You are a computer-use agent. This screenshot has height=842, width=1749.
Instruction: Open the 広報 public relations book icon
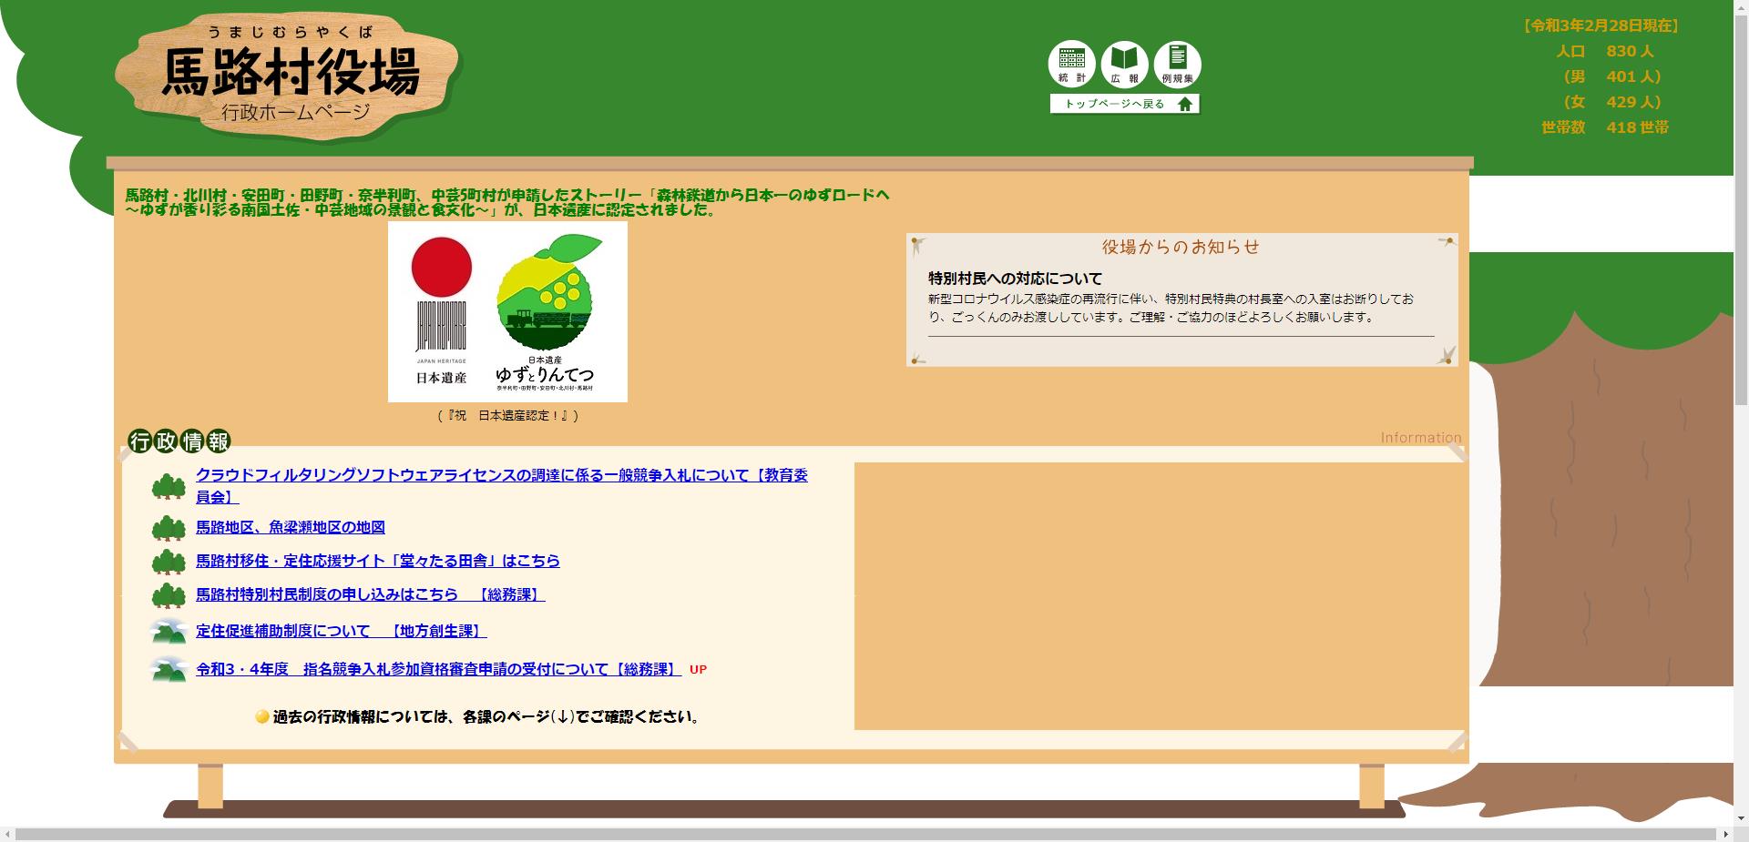(x=1124, y=64)
